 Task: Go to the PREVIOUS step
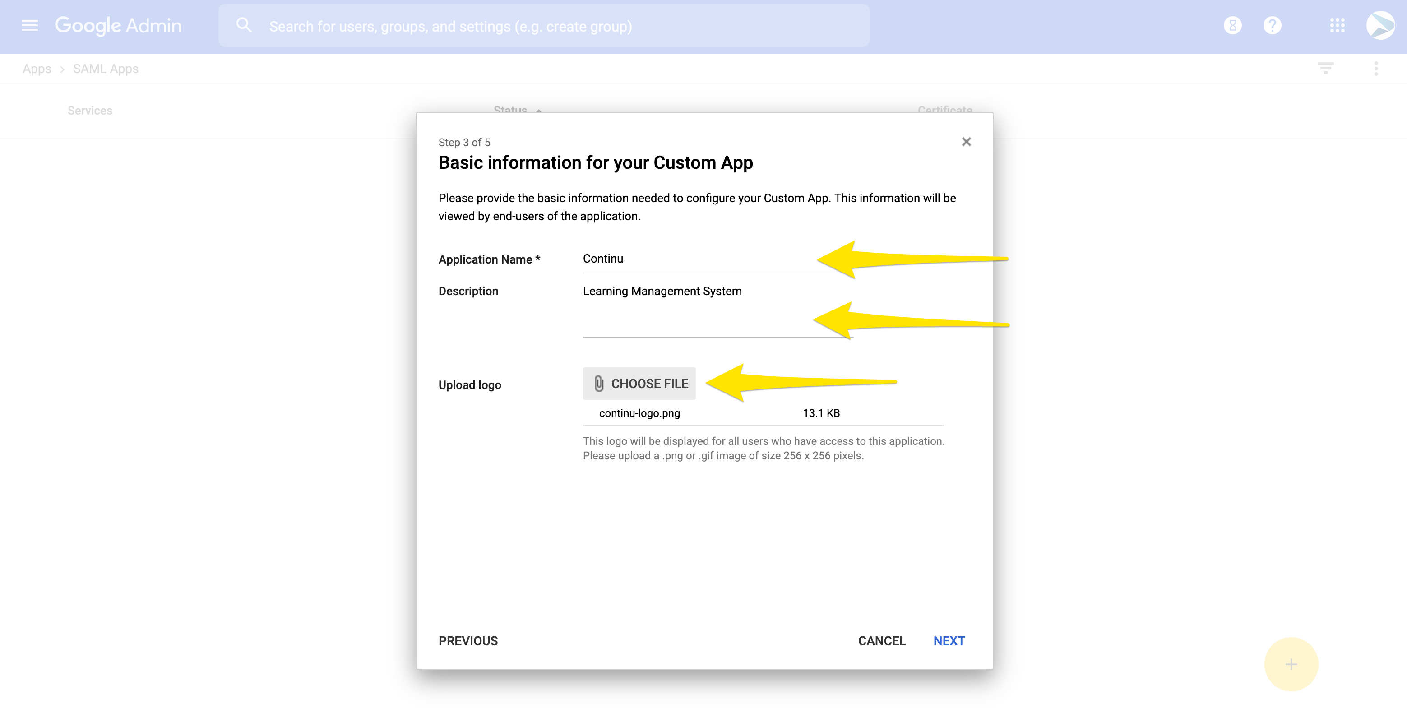[x=468, y=641]
